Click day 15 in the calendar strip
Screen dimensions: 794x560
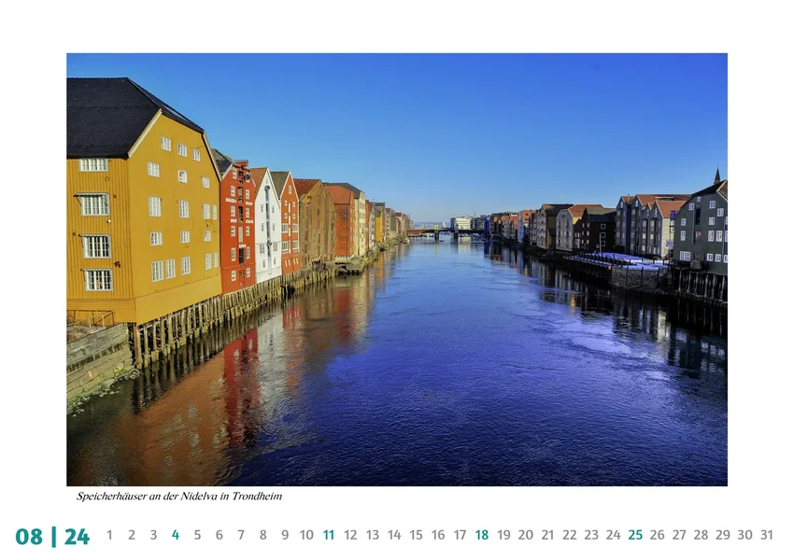coord(416,535)
